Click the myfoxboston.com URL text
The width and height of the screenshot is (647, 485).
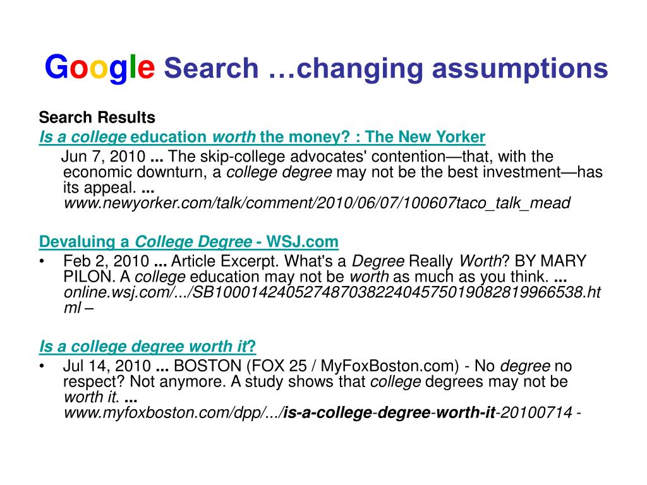tap(322, 412)
